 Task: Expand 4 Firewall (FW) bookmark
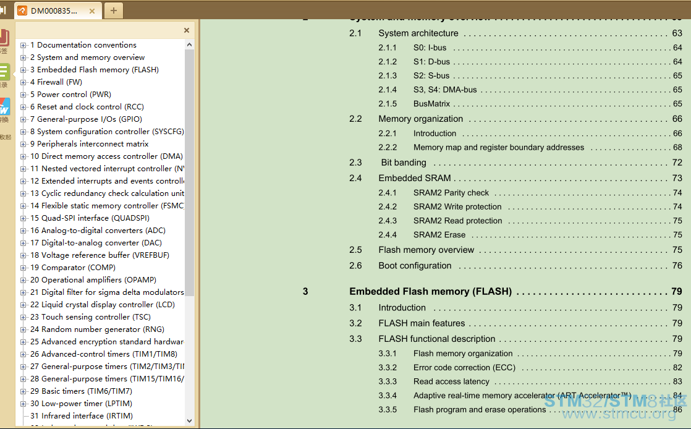point(23,82)
